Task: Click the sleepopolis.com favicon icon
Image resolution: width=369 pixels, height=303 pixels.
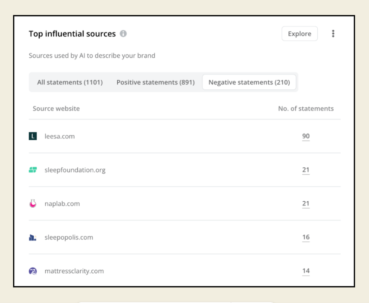Action: 33,237
